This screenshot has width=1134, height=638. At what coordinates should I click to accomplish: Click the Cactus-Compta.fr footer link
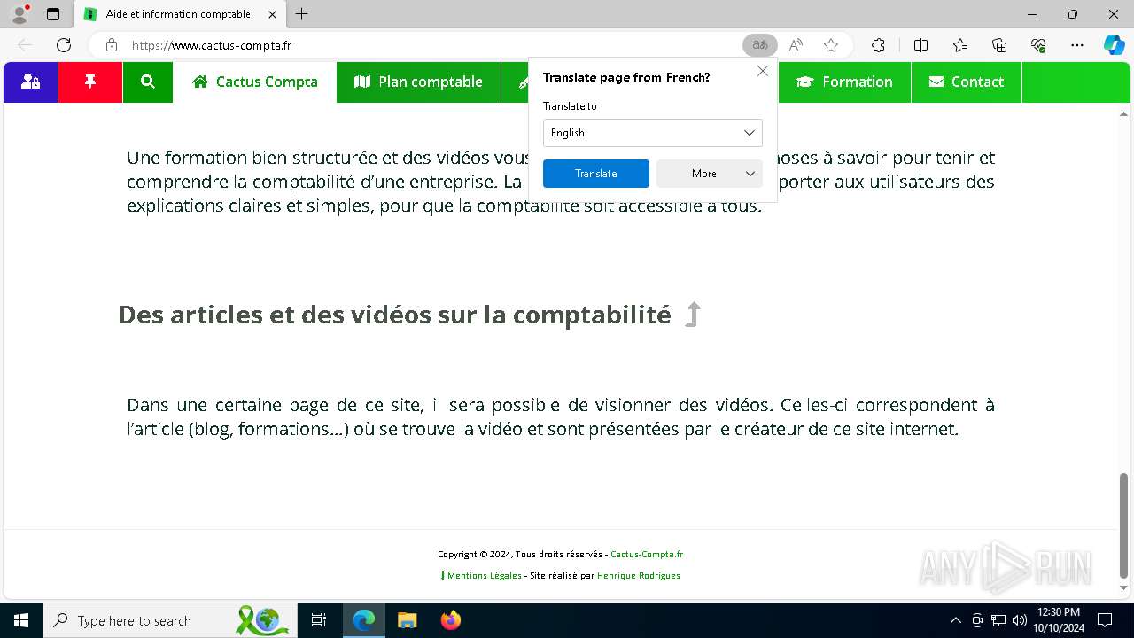click(647, 555)
